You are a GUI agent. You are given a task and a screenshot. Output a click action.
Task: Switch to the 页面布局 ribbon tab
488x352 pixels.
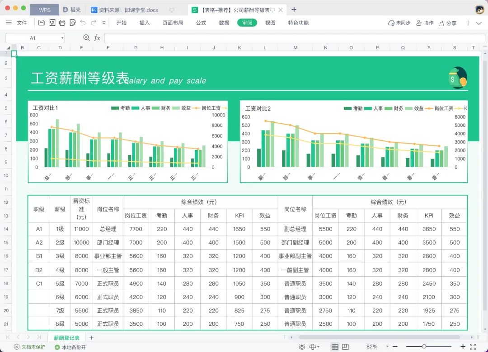coord(173,23)
